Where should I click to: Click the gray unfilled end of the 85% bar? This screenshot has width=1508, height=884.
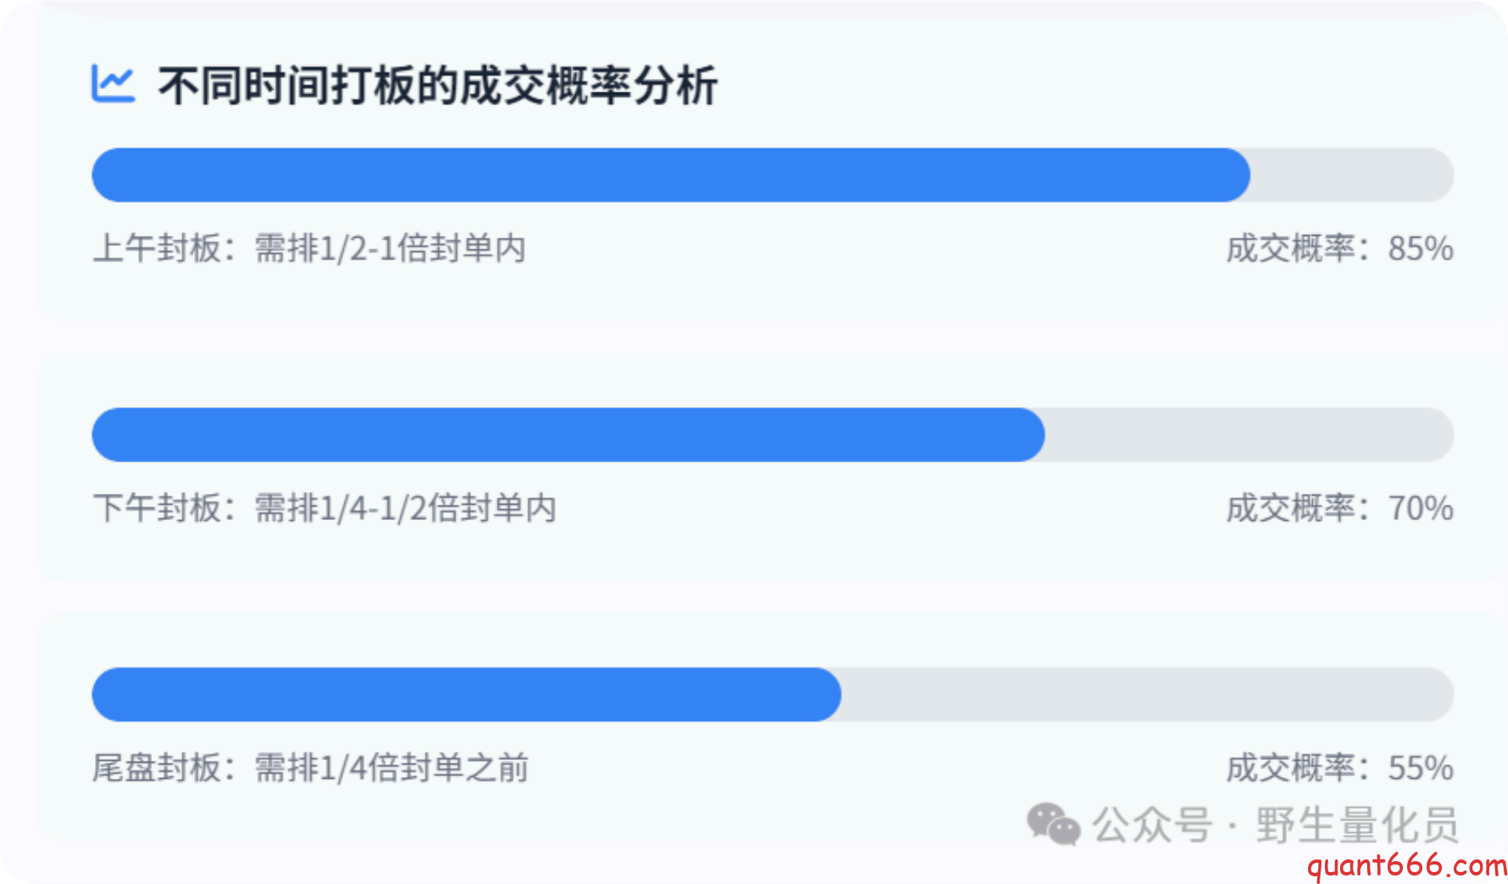[x=1352, y=176]
